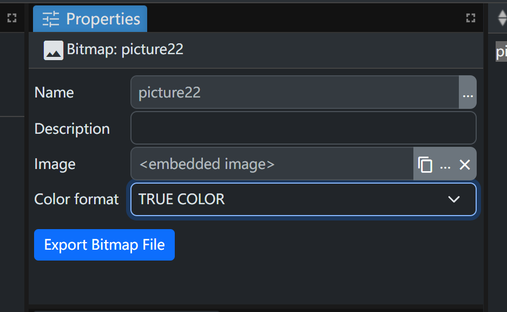The image size is (507, 312).
Task: Open the Color format dropdown
Action: pos(303,199)
